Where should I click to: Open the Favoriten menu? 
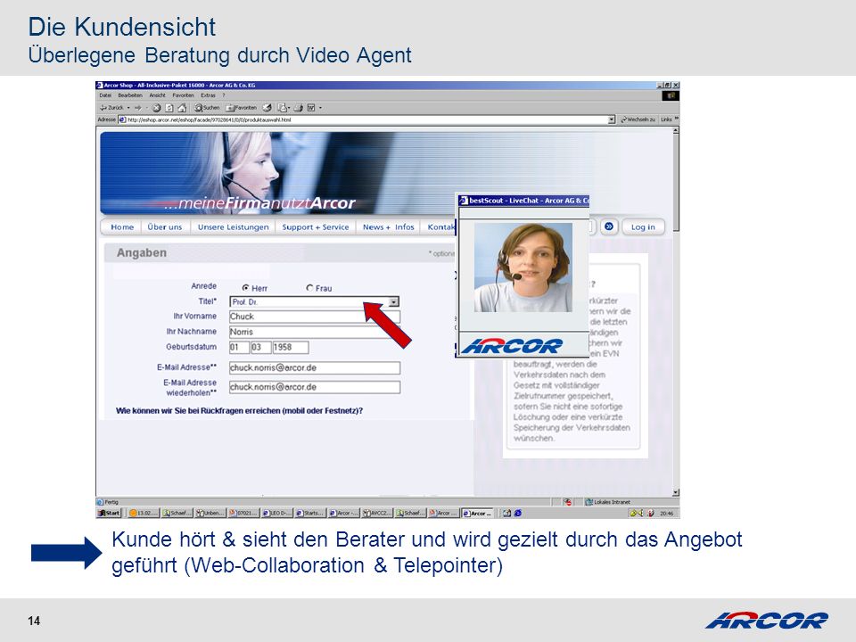183,95
